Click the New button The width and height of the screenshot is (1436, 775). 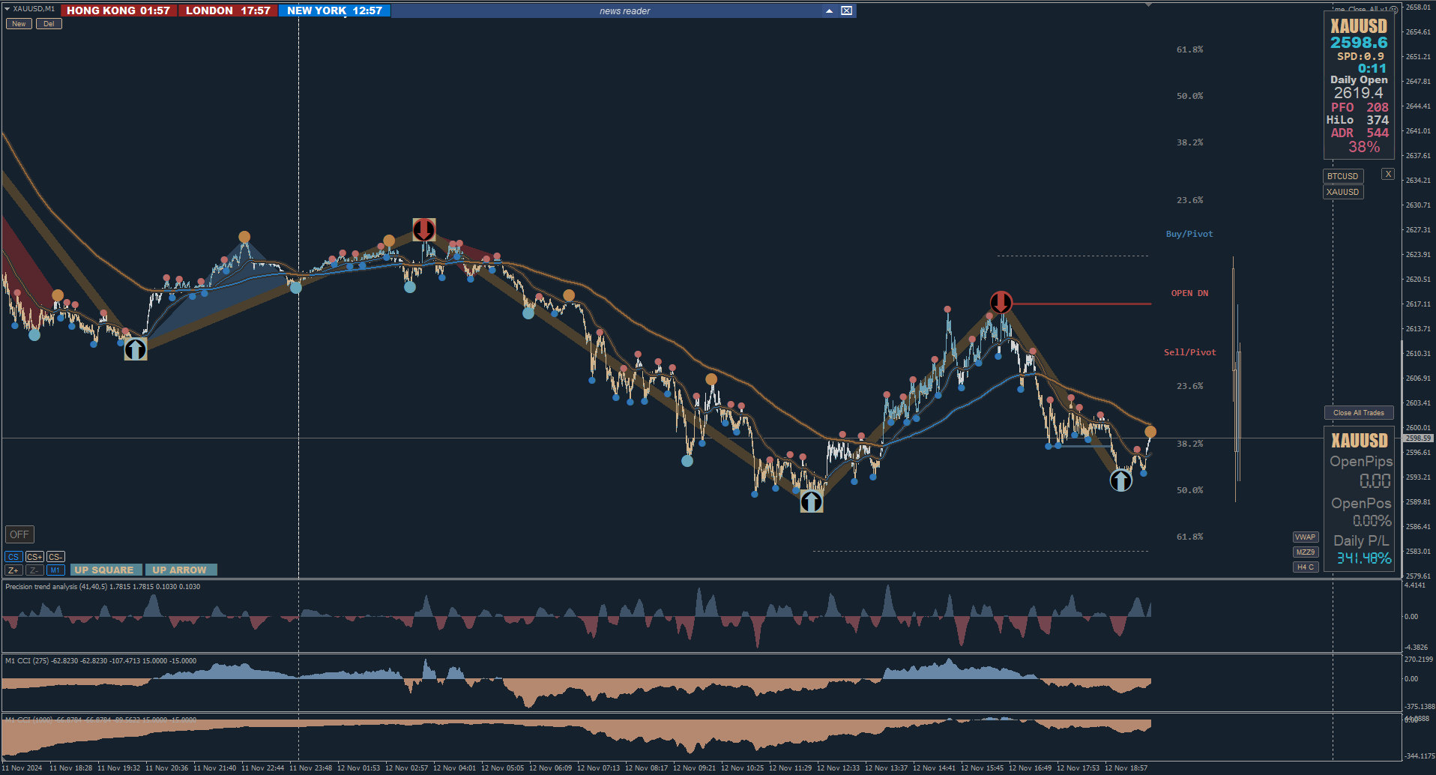coord(19,24)
